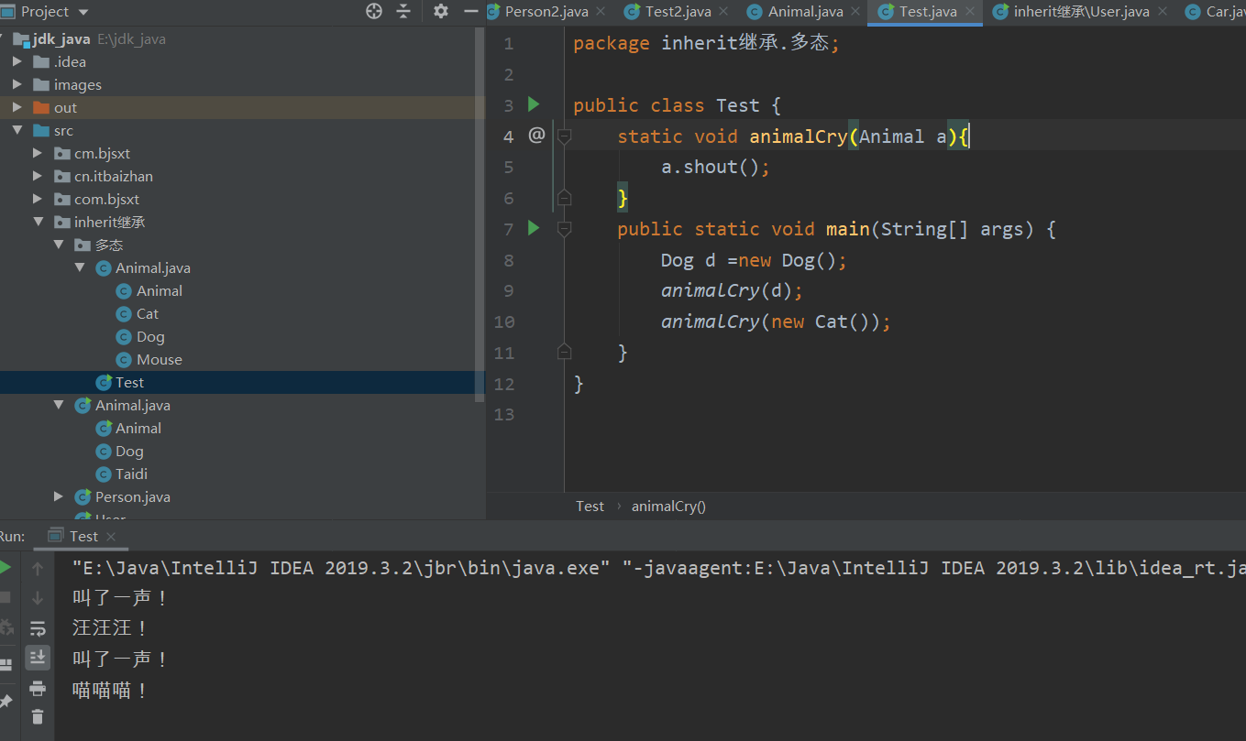1246x741 pixels.
Task: Rerun Test with green play button
Action: click(6, 568)
